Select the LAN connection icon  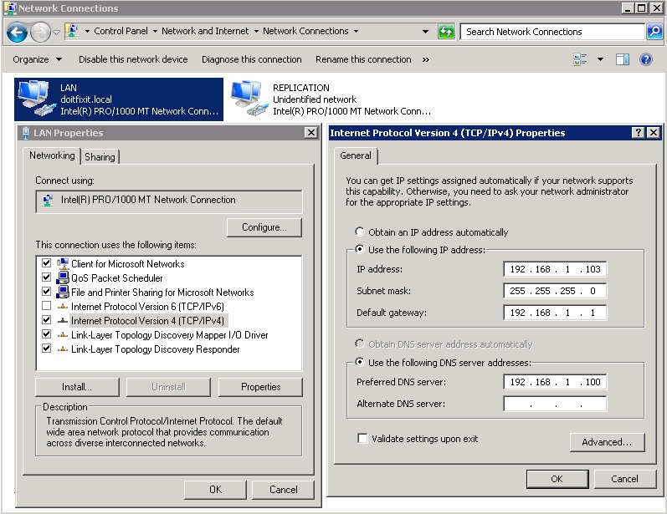[x=36, y=99]
